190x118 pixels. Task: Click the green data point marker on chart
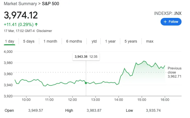click(x=86, y=83)
